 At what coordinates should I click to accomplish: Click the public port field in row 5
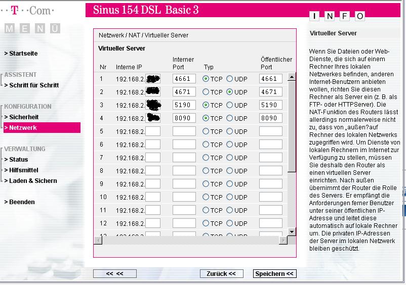pyautogui.click(x=270, y=131)
